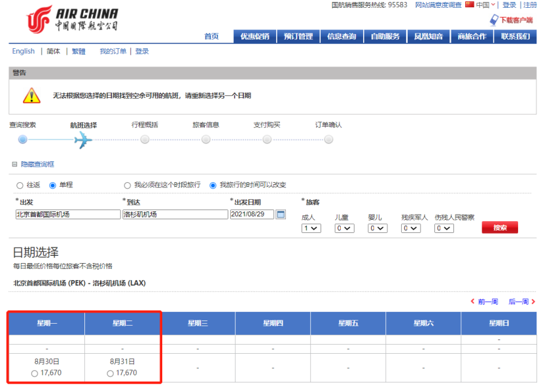Select the 往返 round-trip radio button
This screenshot has height=389, width=543.
coord(20,185)
